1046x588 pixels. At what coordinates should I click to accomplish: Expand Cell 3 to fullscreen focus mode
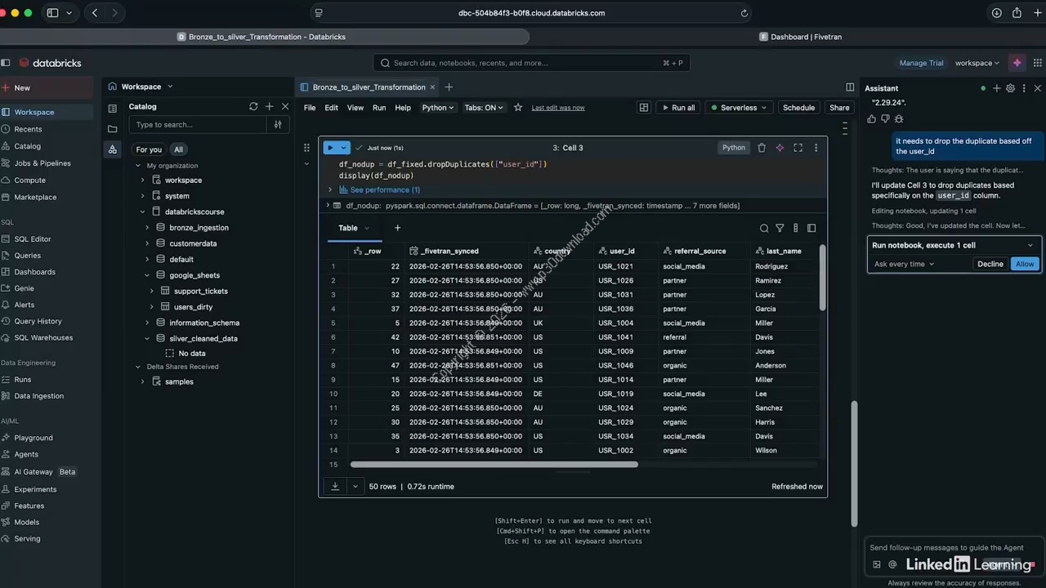798,148
